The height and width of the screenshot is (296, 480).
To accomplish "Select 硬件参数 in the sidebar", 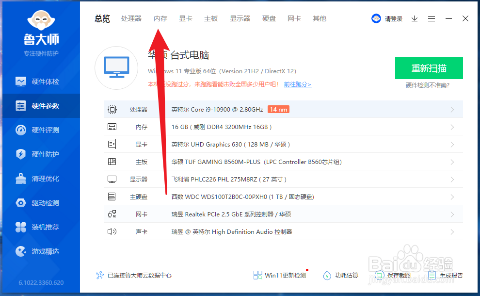I will pyautogui.click(x=41, y=106).
